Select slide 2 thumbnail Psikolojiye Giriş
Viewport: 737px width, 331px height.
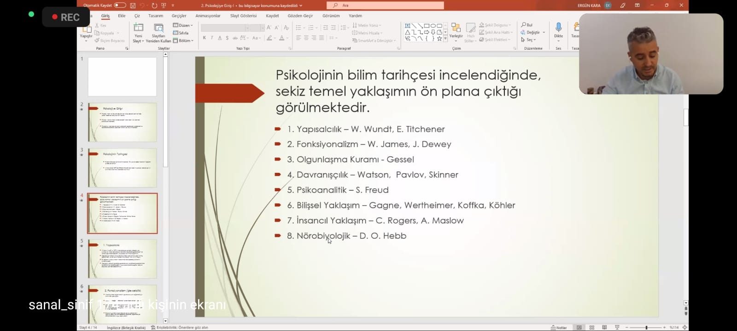pyautogui.click(x=122, y=122)
